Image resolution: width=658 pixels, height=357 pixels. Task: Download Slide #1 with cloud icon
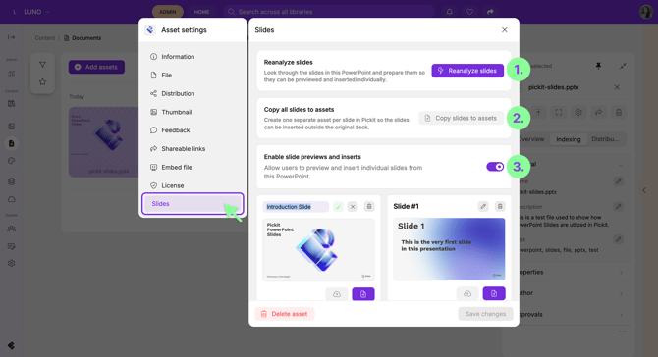tap(467, 293)
